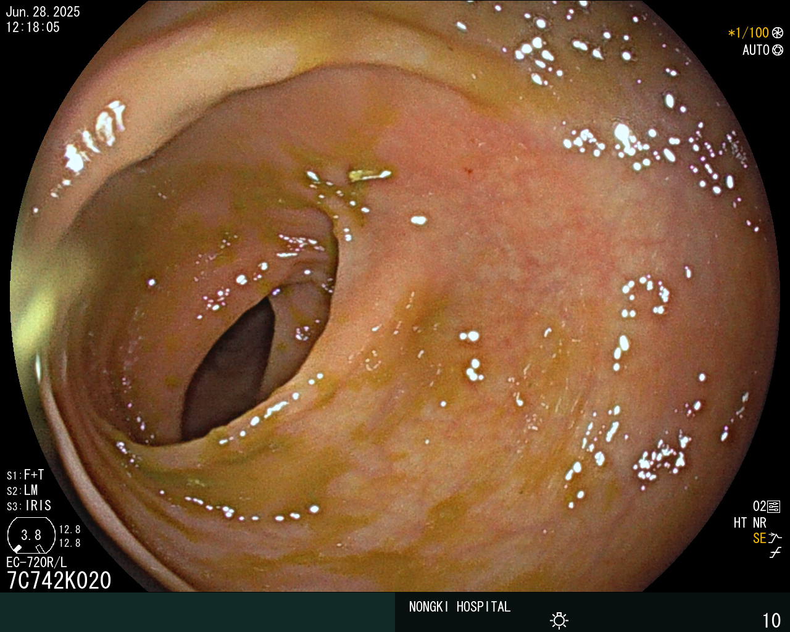
Task: Click the HT indicator text
Action: click(740, 523)
